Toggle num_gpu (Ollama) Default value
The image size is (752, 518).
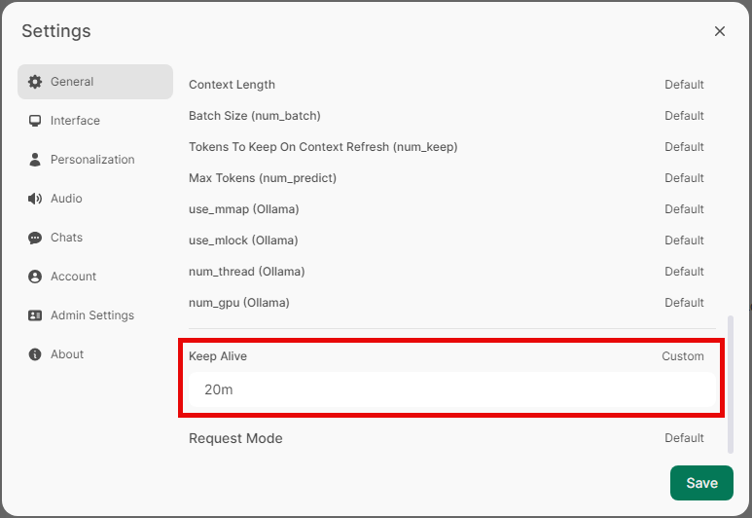point(684,303)
